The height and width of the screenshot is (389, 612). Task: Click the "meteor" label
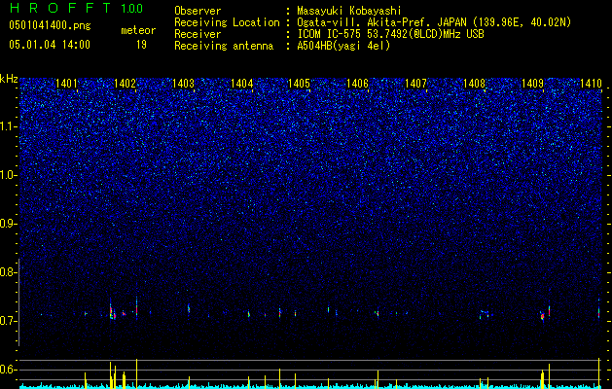pyautogui.click(x=138, y=30)
